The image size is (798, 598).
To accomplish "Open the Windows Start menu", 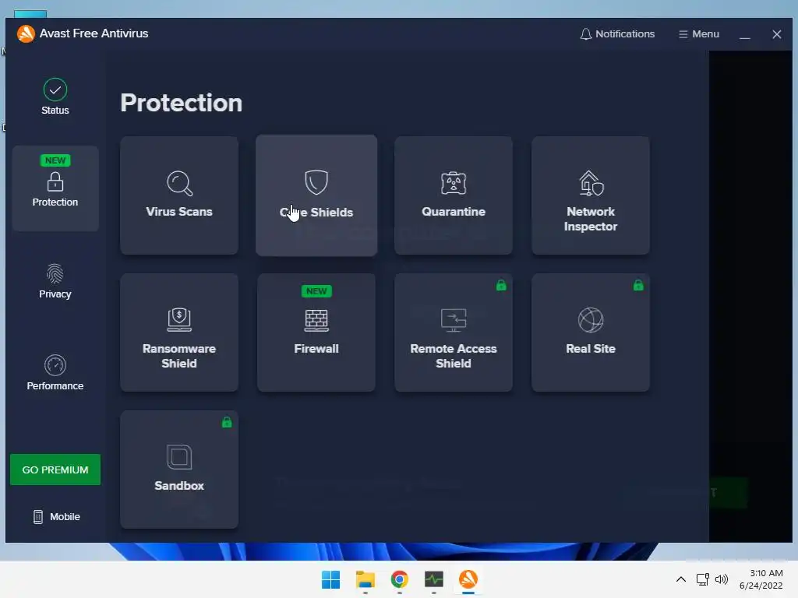I will tap(330, 579).
